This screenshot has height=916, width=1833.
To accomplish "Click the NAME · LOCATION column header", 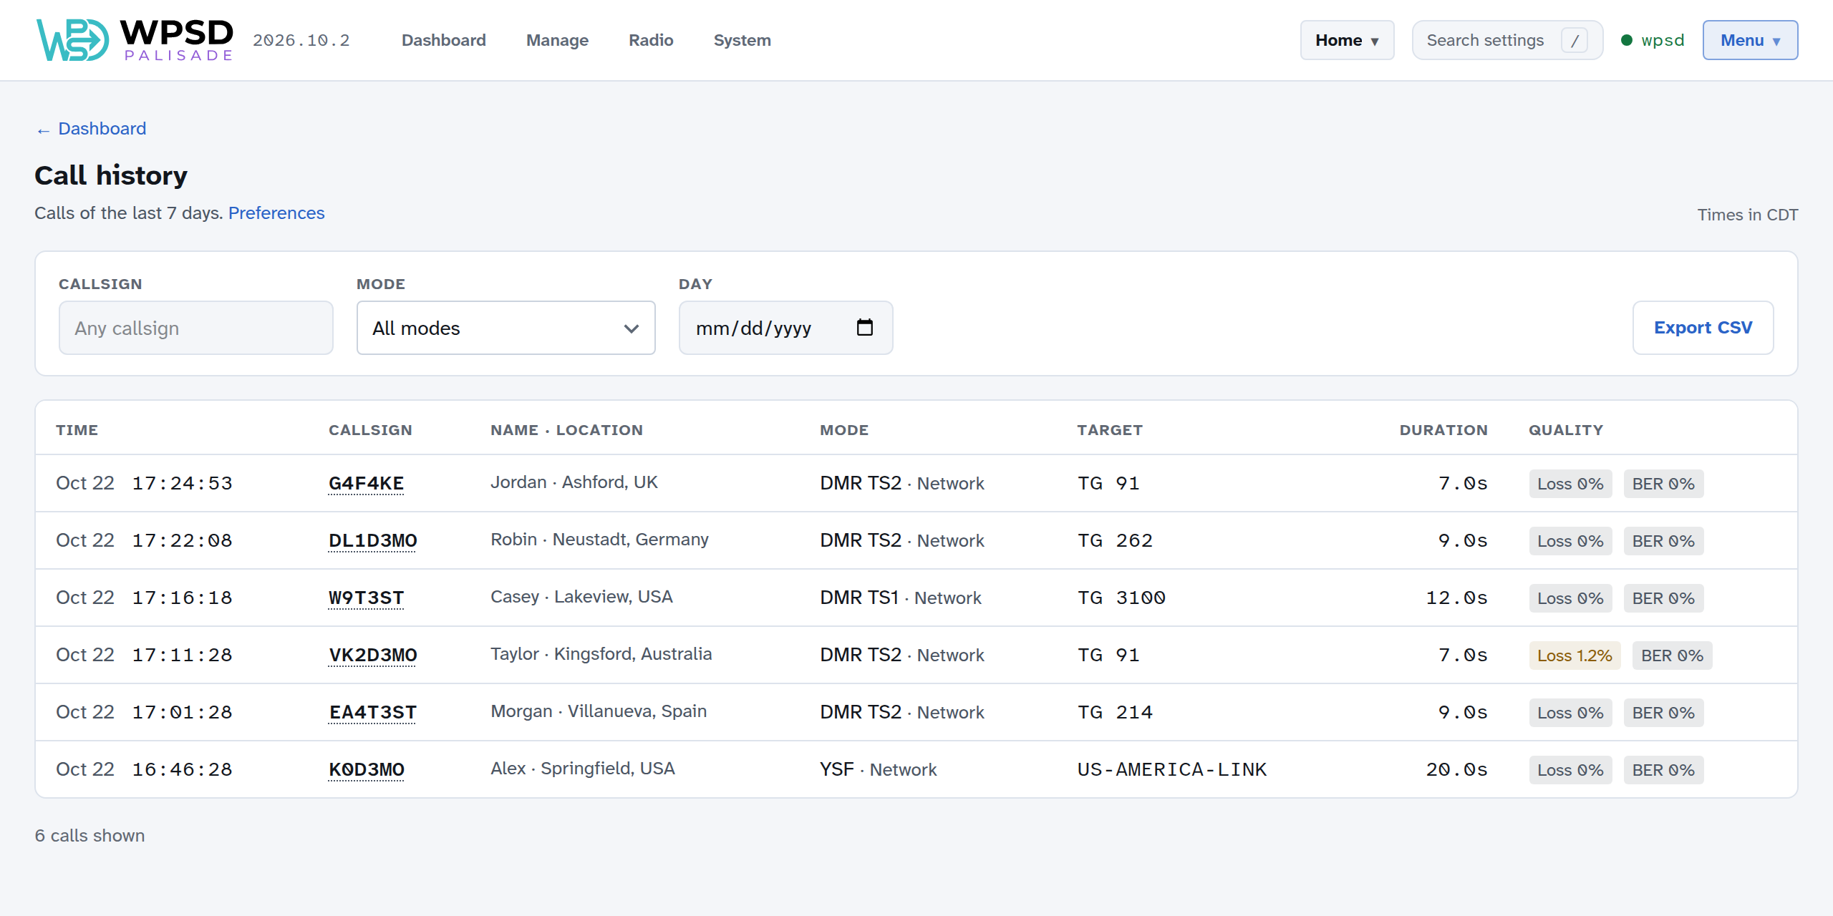I will click(566, 430).
